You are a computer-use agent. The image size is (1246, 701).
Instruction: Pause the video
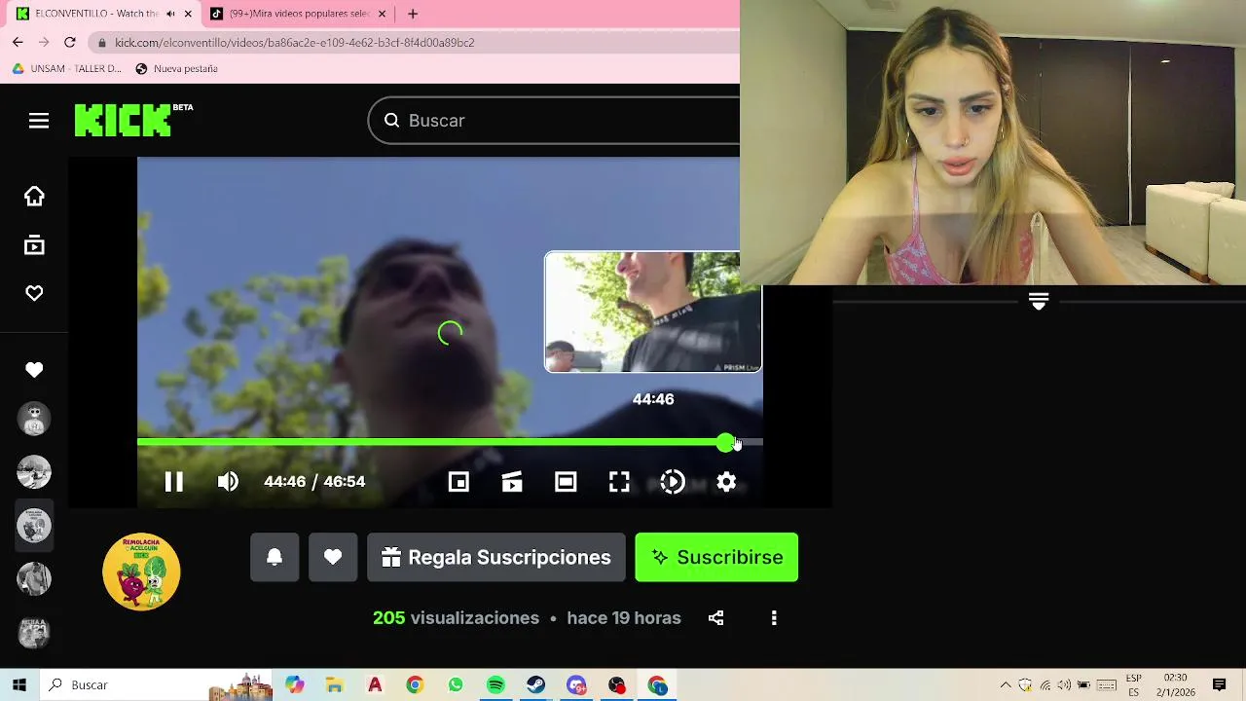(x=174, y=482)
